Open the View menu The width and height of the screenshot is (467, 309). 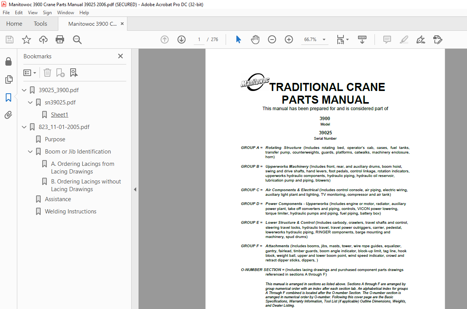(x=33, y=13)
